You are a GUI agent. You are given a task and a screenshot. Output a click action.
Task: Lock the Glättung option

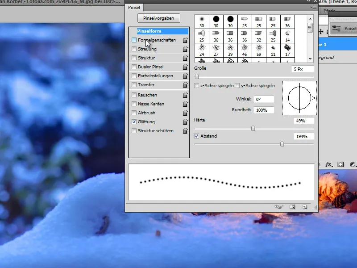pos(185,122)
